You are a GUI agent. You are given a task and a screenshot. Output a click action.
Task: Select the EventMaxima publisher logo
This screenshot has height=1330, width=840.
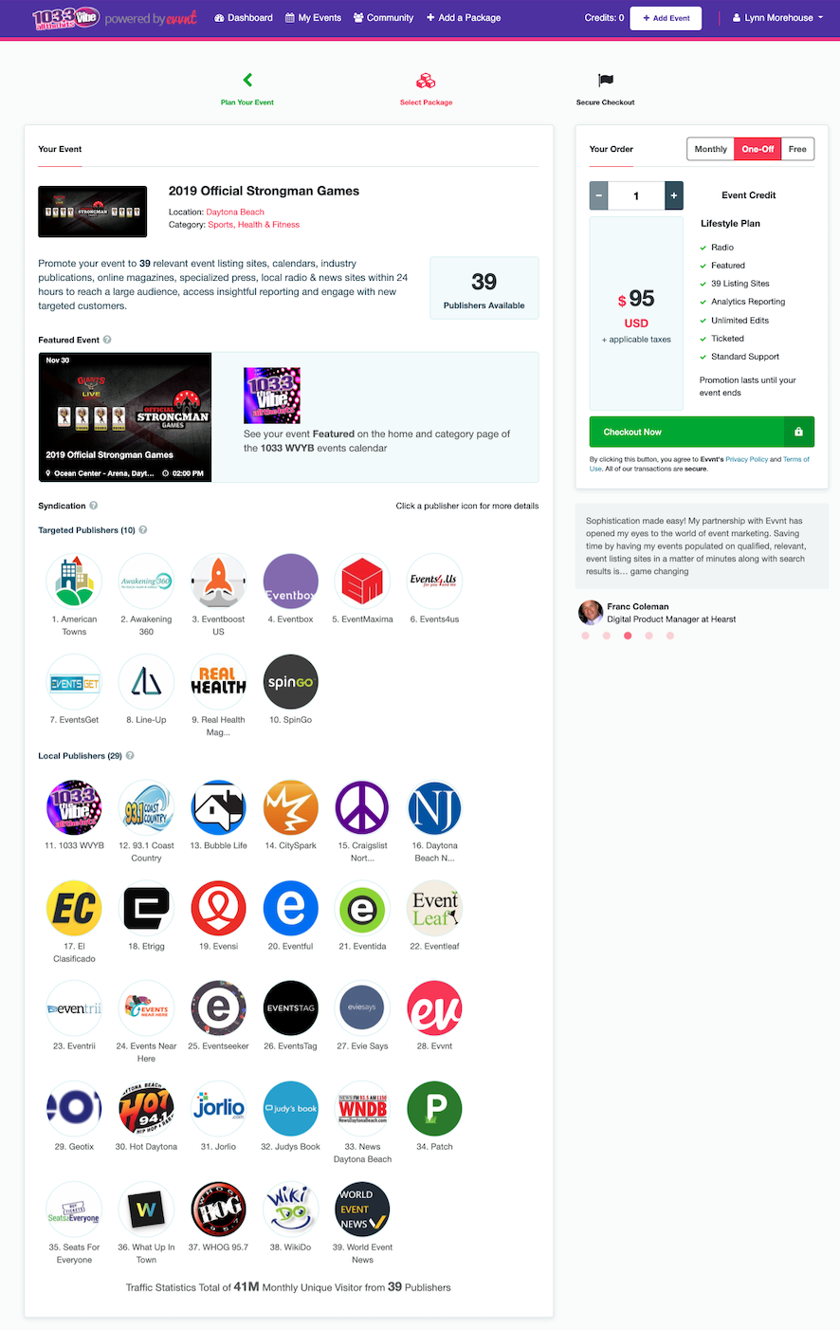362,582
